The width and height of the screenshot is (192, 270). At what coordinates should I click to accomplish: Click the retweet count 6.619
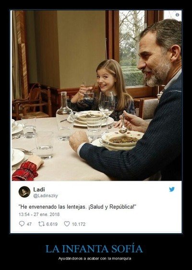52,224
